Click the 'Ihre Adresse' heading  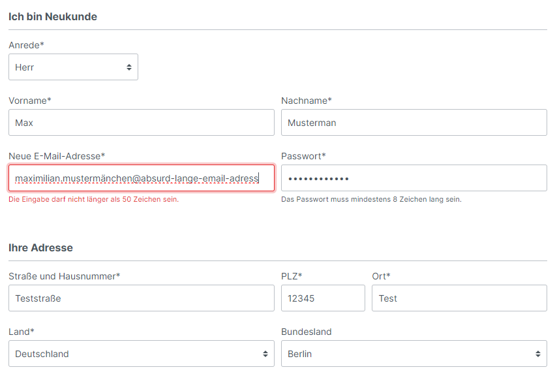[40, 248]
